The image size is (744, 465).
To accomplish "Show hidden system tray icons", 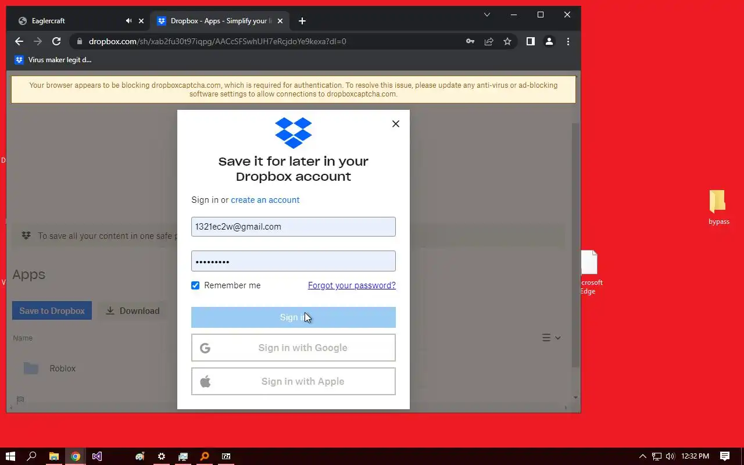I will pyautogui.click(x=642, y=456).
